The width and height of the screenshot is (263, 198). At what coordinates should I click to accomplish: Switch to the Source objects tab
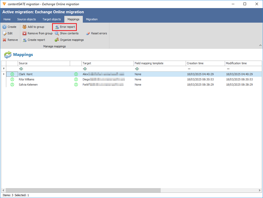tap(27, 19)
